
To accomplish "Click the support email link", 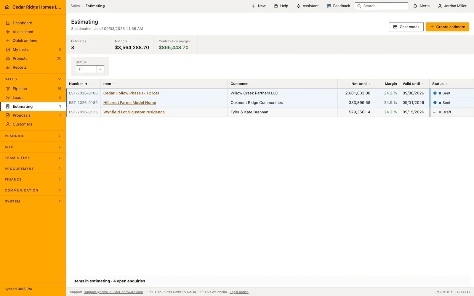I will [113, 292].
